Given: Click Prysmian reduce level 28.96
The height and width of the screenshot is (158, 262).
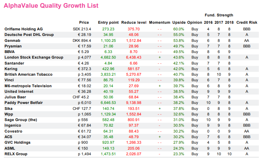Looking at the screenshot, I should 134,46.
